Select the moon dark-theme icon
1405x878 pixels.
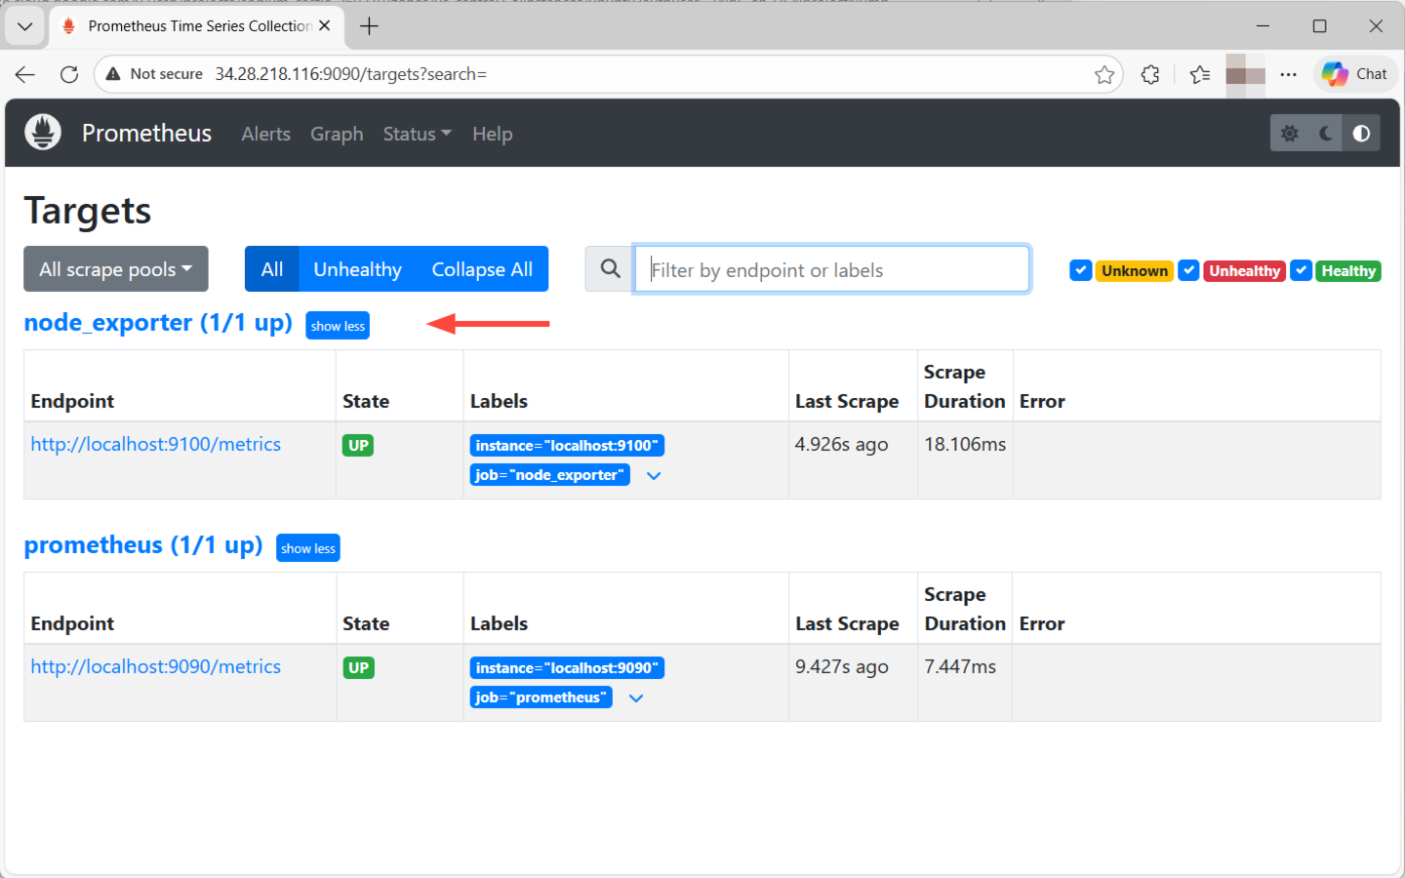(x=1326, y=133)
